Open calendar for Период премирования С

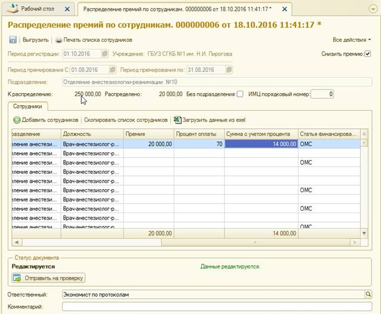(112, 69)
